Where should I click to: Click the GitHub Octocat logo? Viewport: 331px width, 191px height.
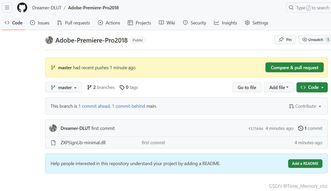coord(22,8)
